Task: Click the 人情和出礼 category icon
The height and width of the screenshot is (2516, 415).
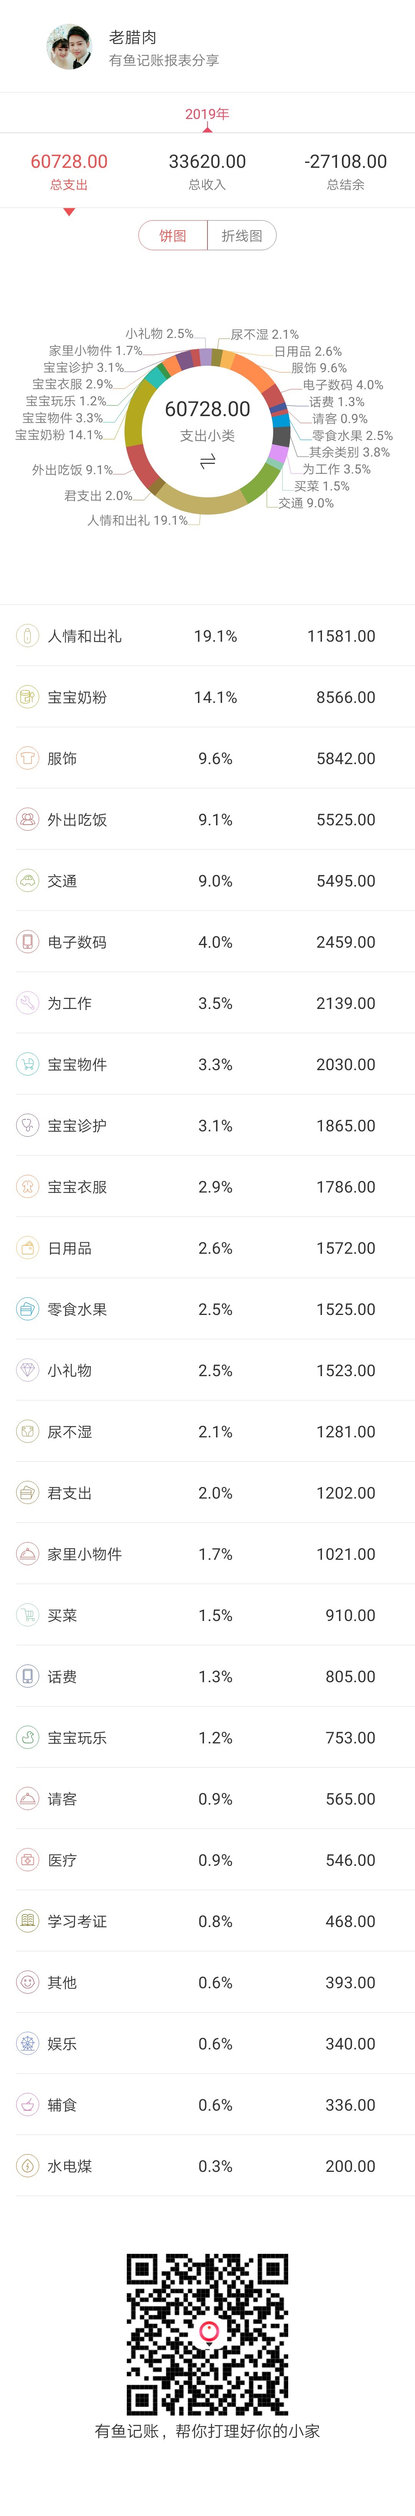Action: tap(27, 636)
